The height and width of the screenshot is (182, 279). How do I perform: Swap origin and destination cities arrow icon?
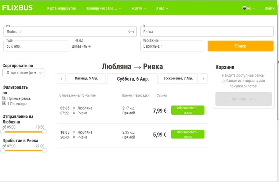coord(131,32)
